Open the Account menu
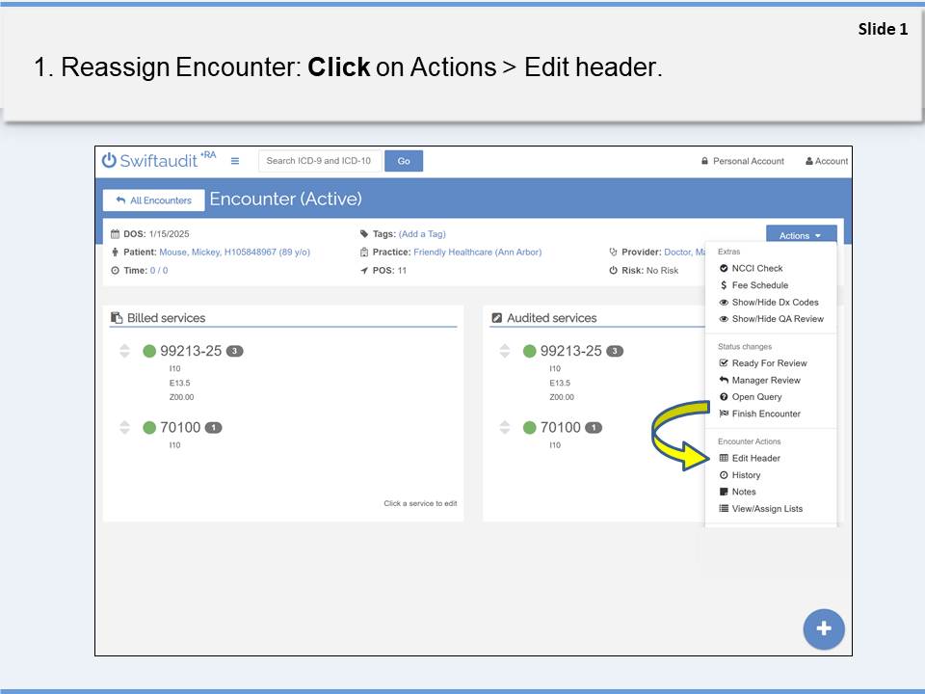 click(827, 162)
